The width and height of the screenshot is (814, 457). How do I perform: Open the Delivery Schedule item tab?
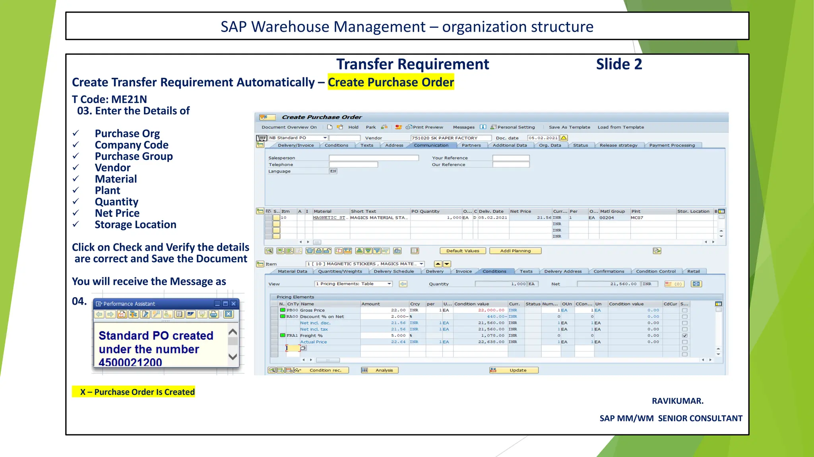(x=393, y=271)
